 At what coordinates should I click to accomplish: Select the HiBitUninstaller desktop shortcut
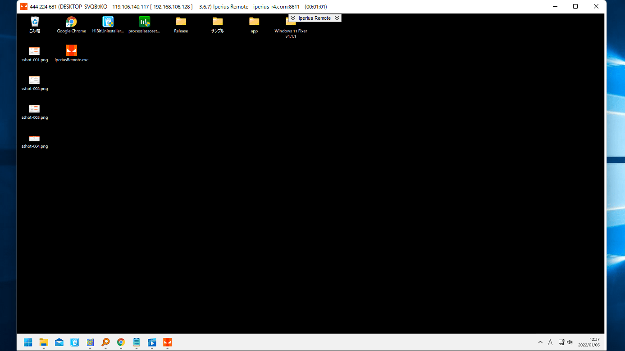[108, 25]
